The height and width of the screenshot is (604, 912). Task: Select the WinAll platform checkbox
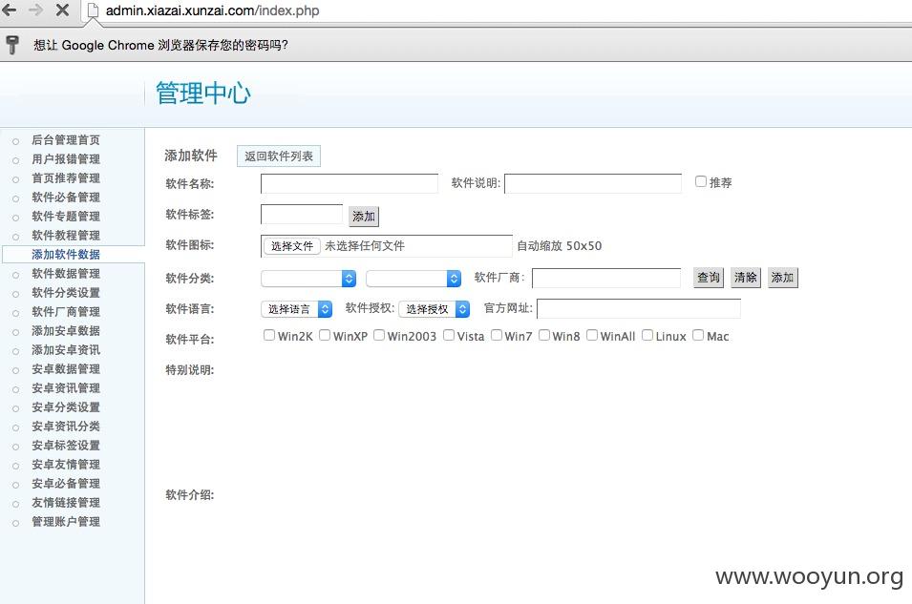coord(591,335)
